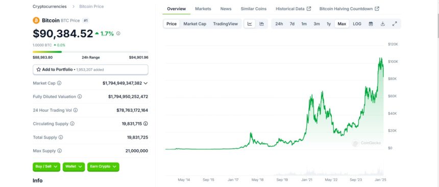The image size is (439, 187).
Task: Set chart range to 1y
Action: coord(329,24)
